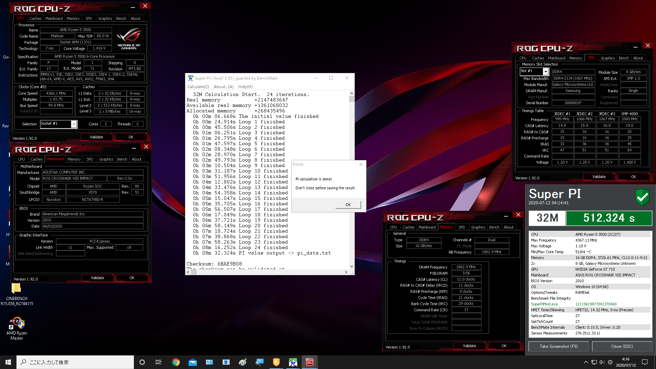Click the Cortana circle icon on taskbar
656x369 pixels.
pyautogui.click(x=142, y=362)
